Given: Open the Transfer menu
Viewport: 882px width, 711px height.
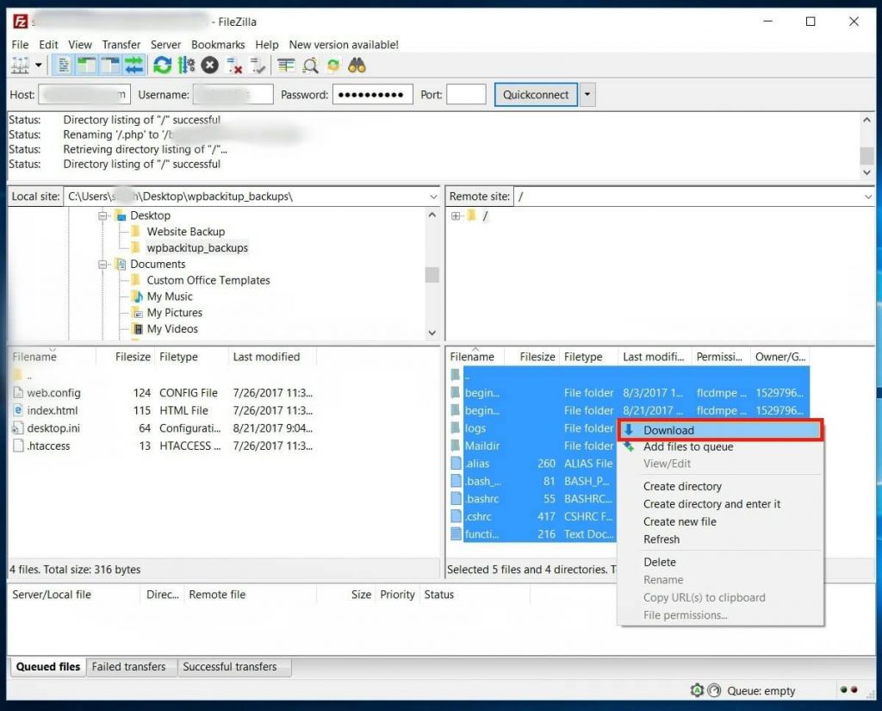Looking at the screenshot, I should coord(121,45).
